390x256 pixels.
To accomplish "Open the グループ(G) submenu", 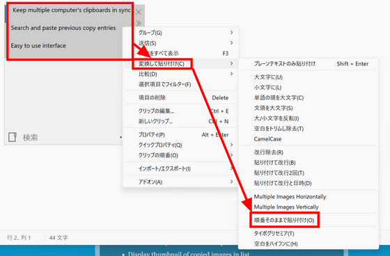I will coord(181,33).
